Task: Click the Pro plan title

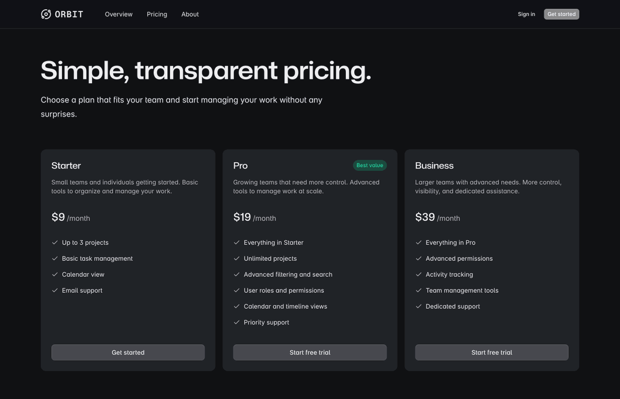Action: 240,166
